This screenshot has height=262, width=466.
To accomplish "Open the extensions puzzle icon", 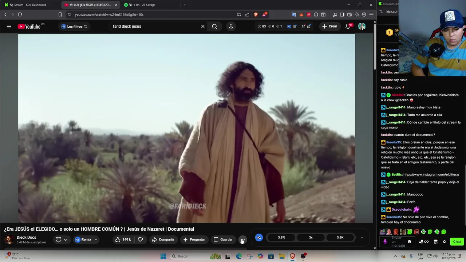I will [316, 15].
